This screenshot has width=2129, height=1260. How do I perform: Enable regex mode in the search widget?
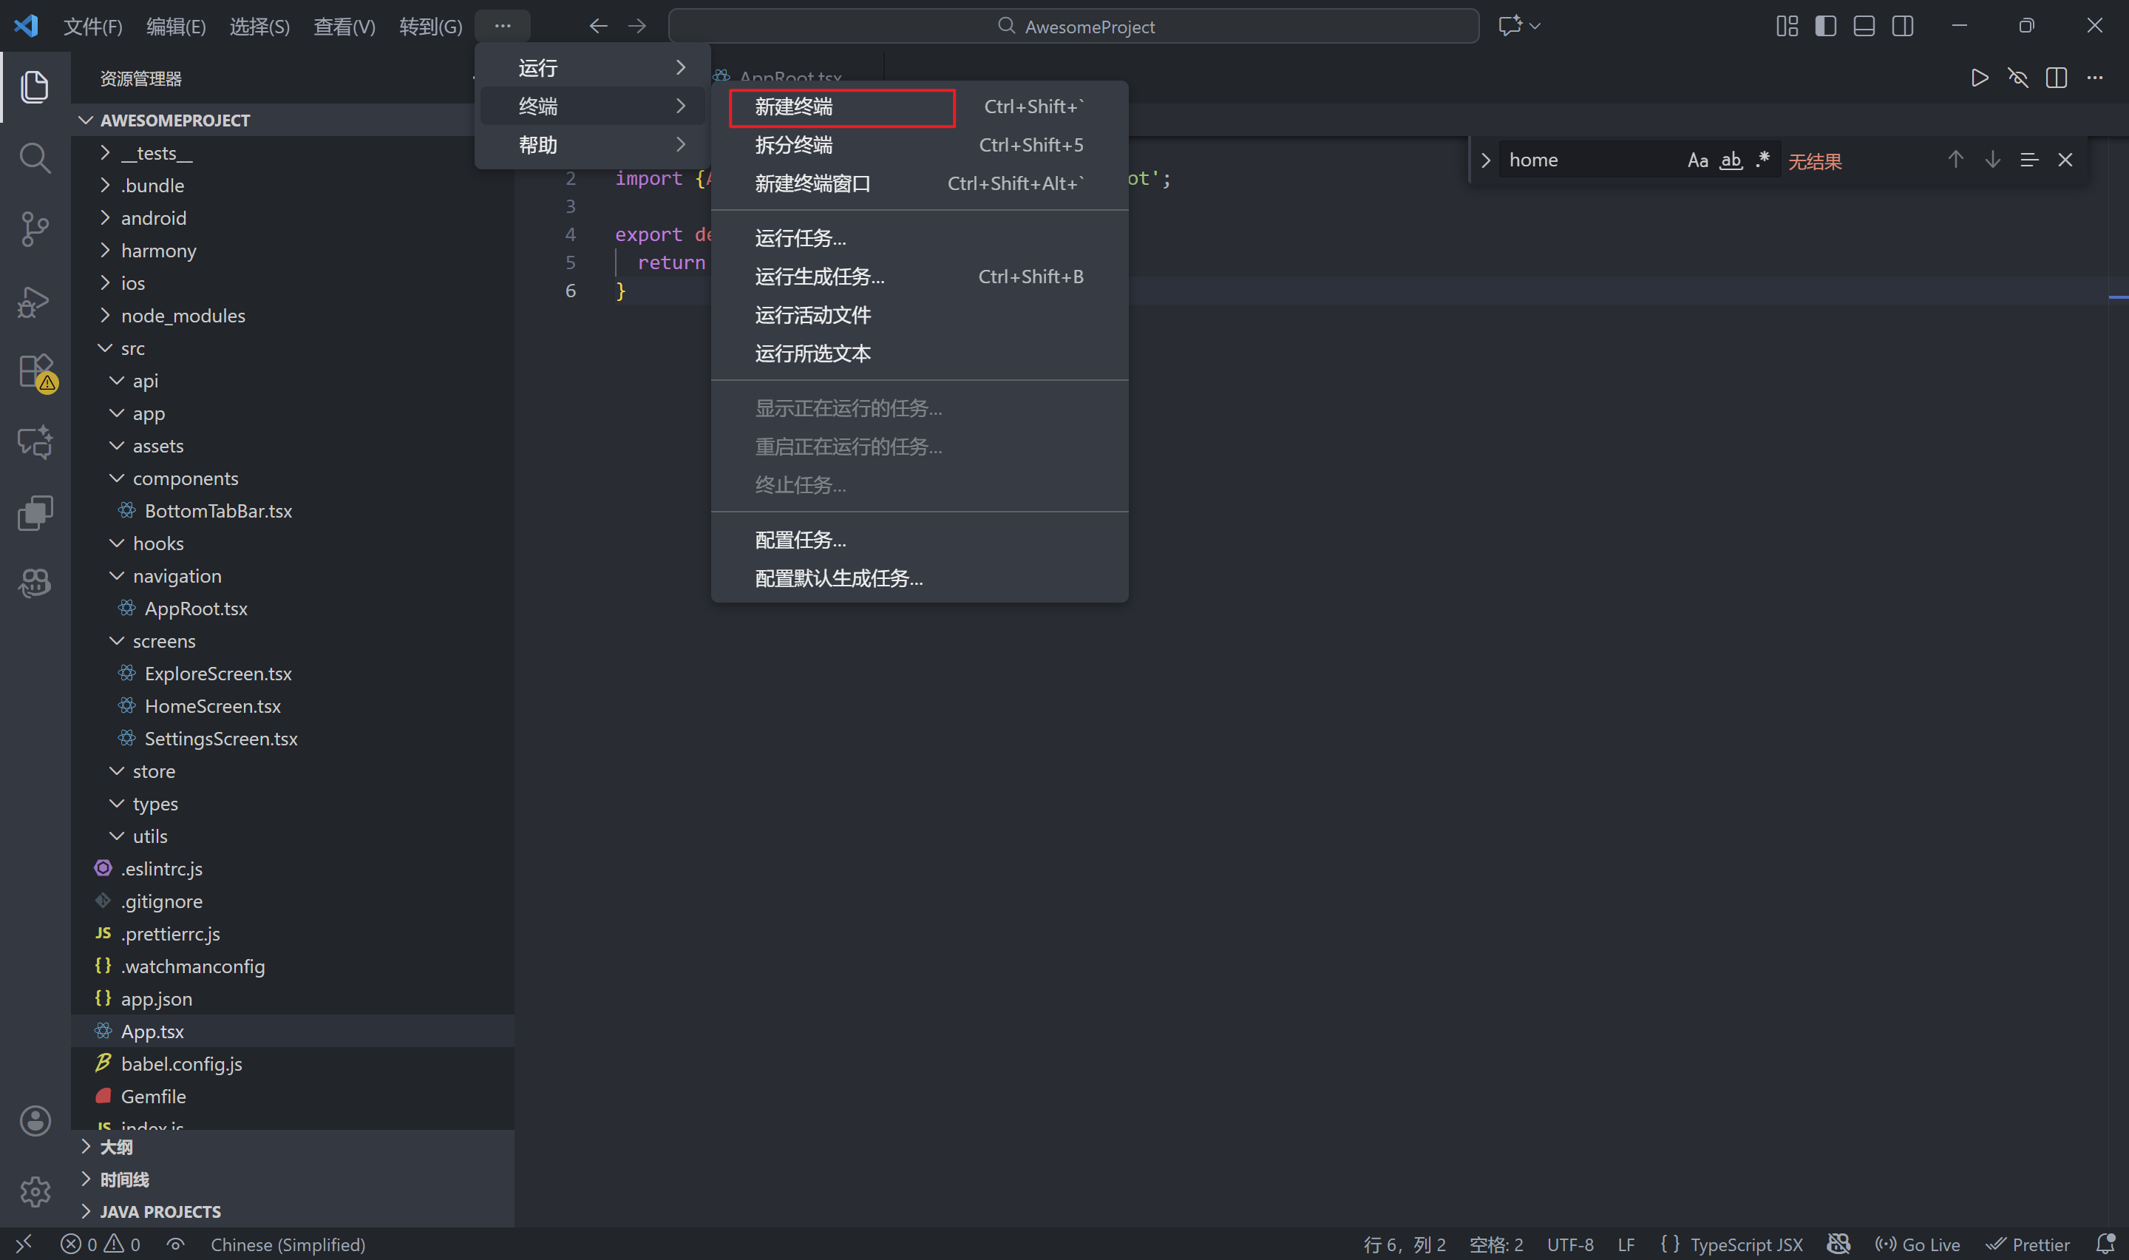(1762, 160)
